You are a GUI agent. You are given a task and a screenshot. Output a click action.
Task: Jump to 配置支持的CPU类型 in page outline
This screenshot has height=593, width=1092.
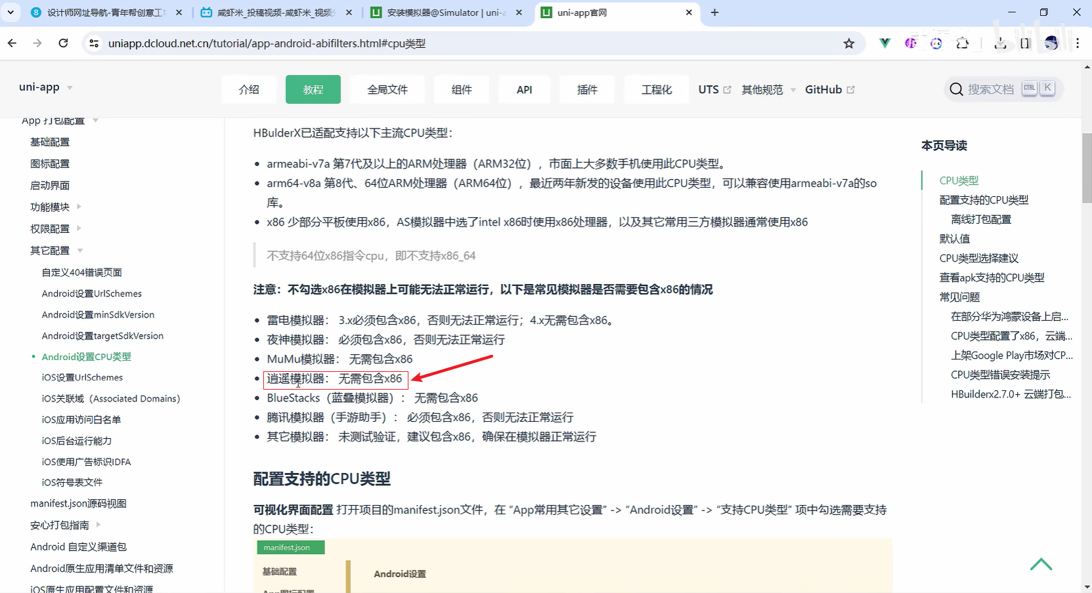(x=984, y=200)
